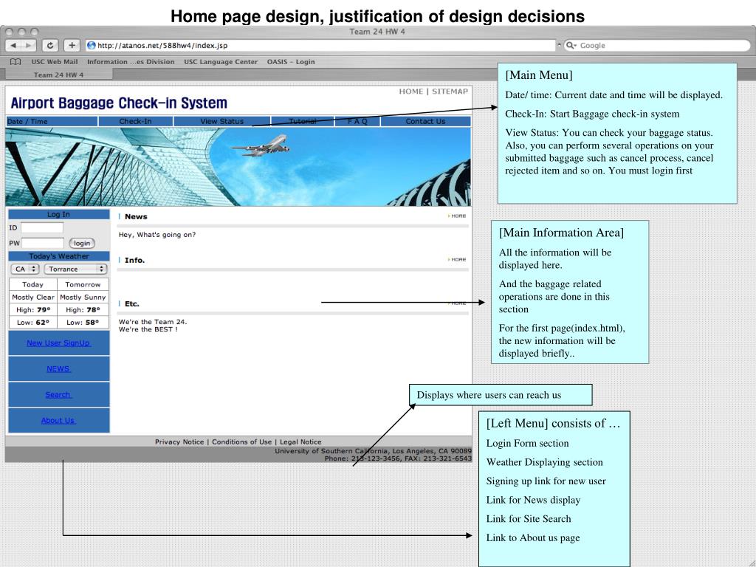Select Date / Time in main menu

[x=52, y=122]
